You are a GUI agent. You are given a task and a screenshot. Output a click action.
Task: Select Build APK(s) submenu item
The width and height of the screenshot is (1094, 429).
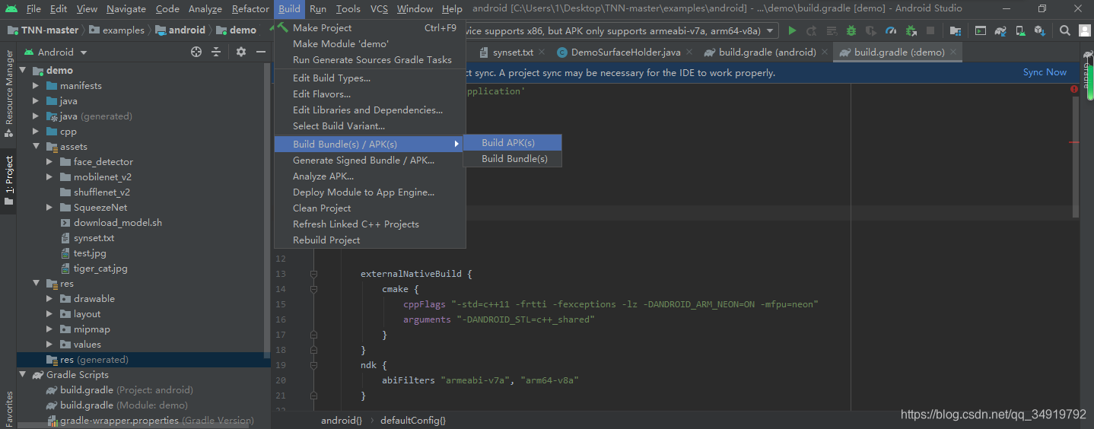tap(512, 142)
